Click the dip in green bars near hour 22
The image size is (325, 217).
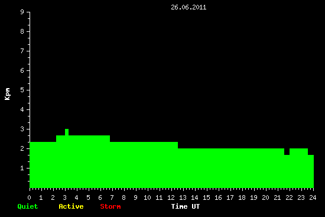(x=287, y=151)
